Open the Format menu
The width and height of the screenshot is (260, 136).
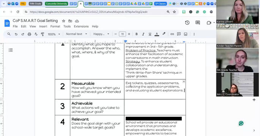(x=55, y=26)
